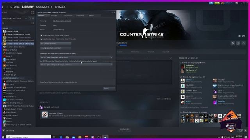250x140 pixels.
Task: Open the LOCAL FILES tab in Properties
Action: tap(68, 16)
